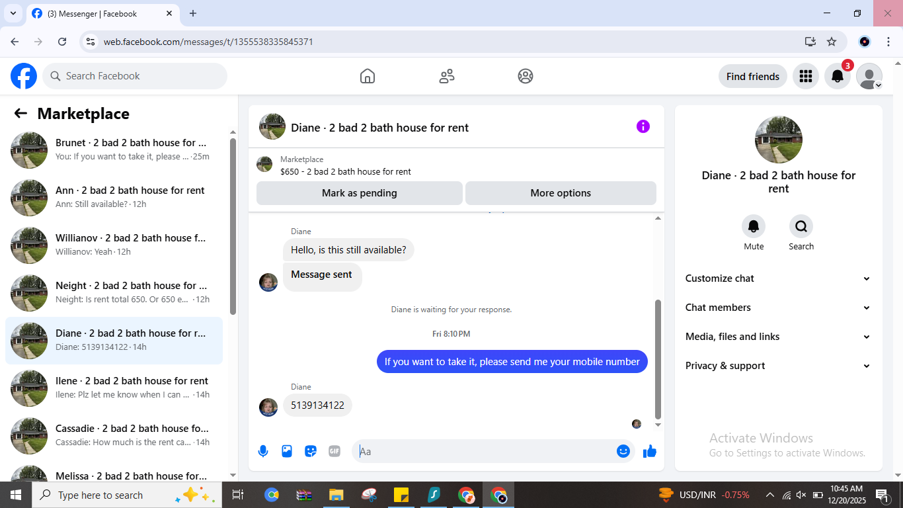Open the Ann conversation

[114, 197]
